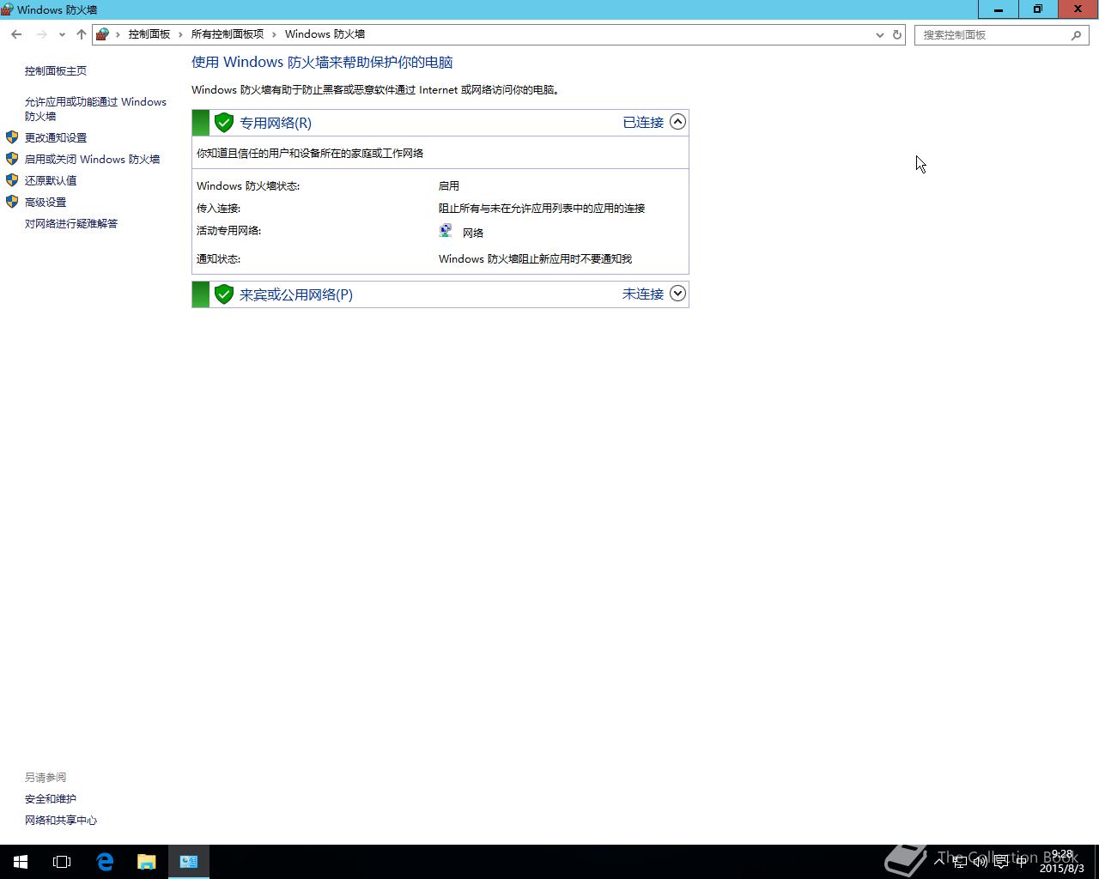Viewport: 1099px width, 879px height.
Task: Go up one level with up arrow
Action: (x=81, y=34)
